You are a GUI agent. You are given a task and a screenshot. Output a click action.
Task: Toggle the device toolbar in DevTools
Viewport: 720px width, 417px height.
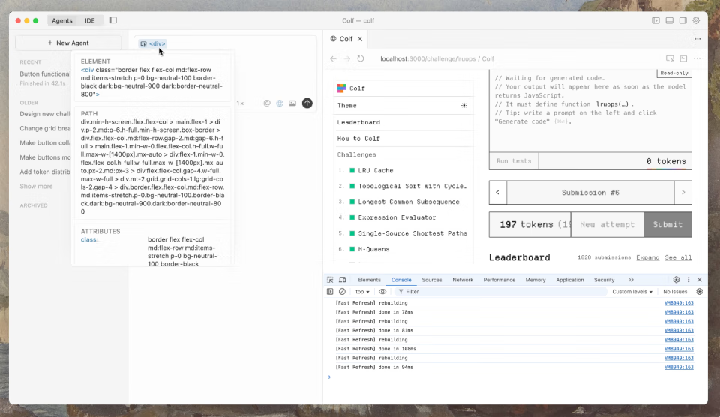pos(342,280)
